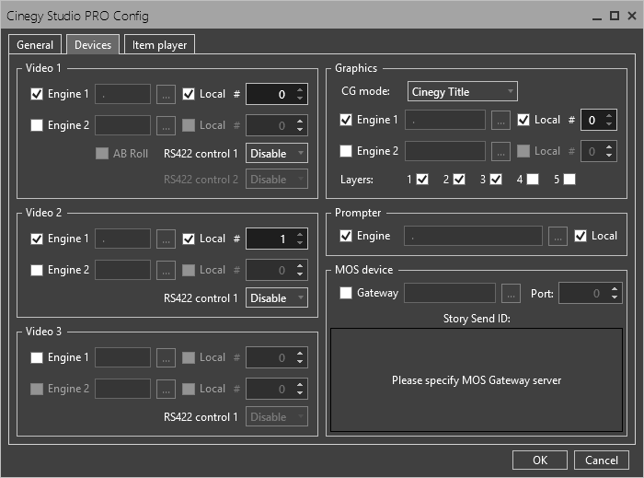Click the OK button

[x=540, y=460]
